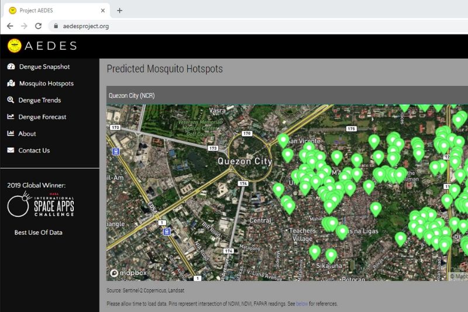This screenshot has height=312, width=468.
Task: Click the Dengue Trends magnifier icon
Action: tap(11, 100)
